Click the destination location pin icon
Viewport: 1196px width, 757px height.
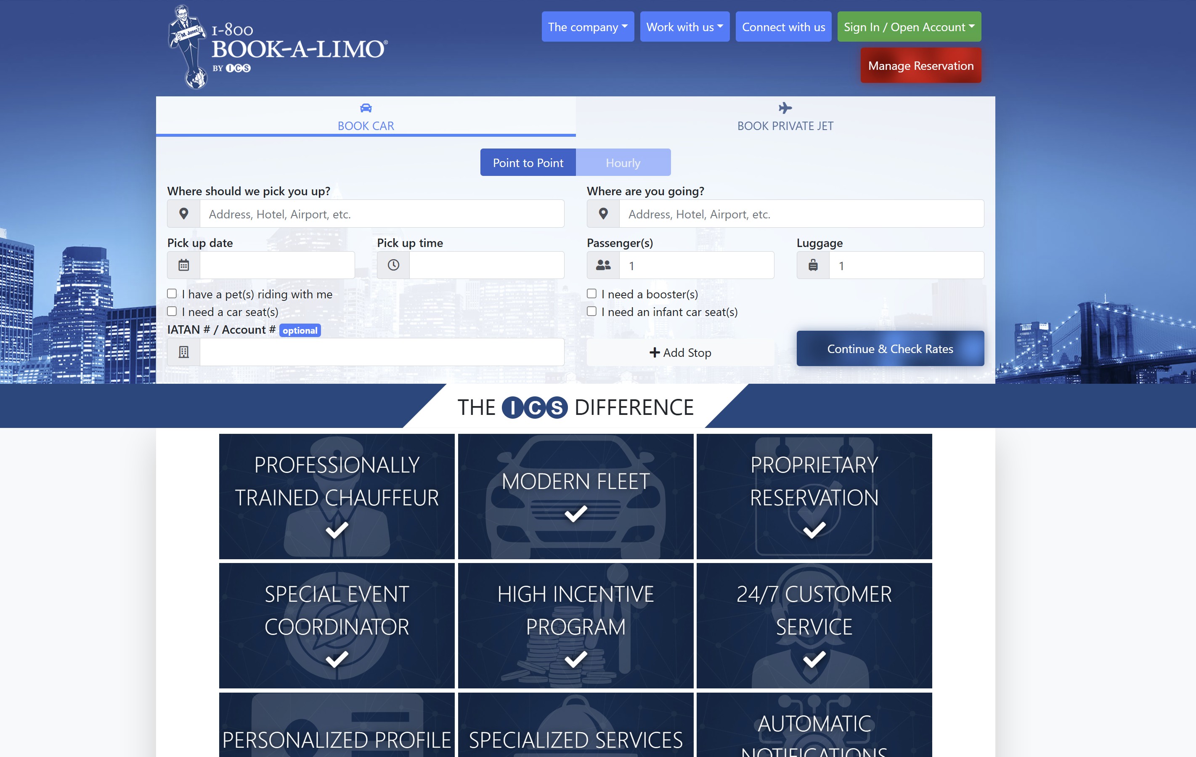coord(603,214)
